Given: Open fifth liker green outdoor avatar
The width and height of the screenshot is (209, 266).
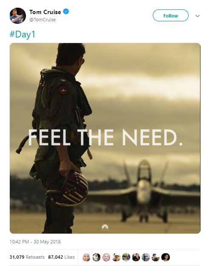Looking at the screenshot, I should point(126,257).
